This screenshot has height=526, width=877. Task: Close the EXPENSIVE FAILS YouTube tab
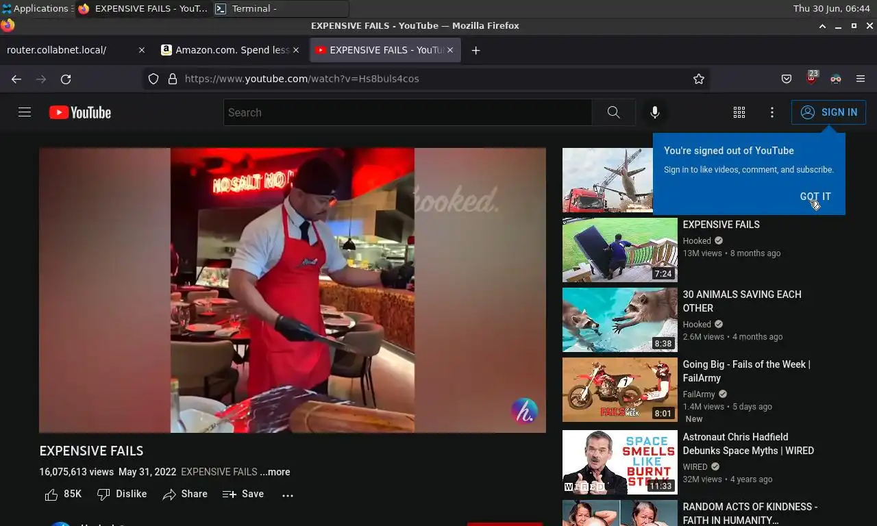(x=450, y=50)
